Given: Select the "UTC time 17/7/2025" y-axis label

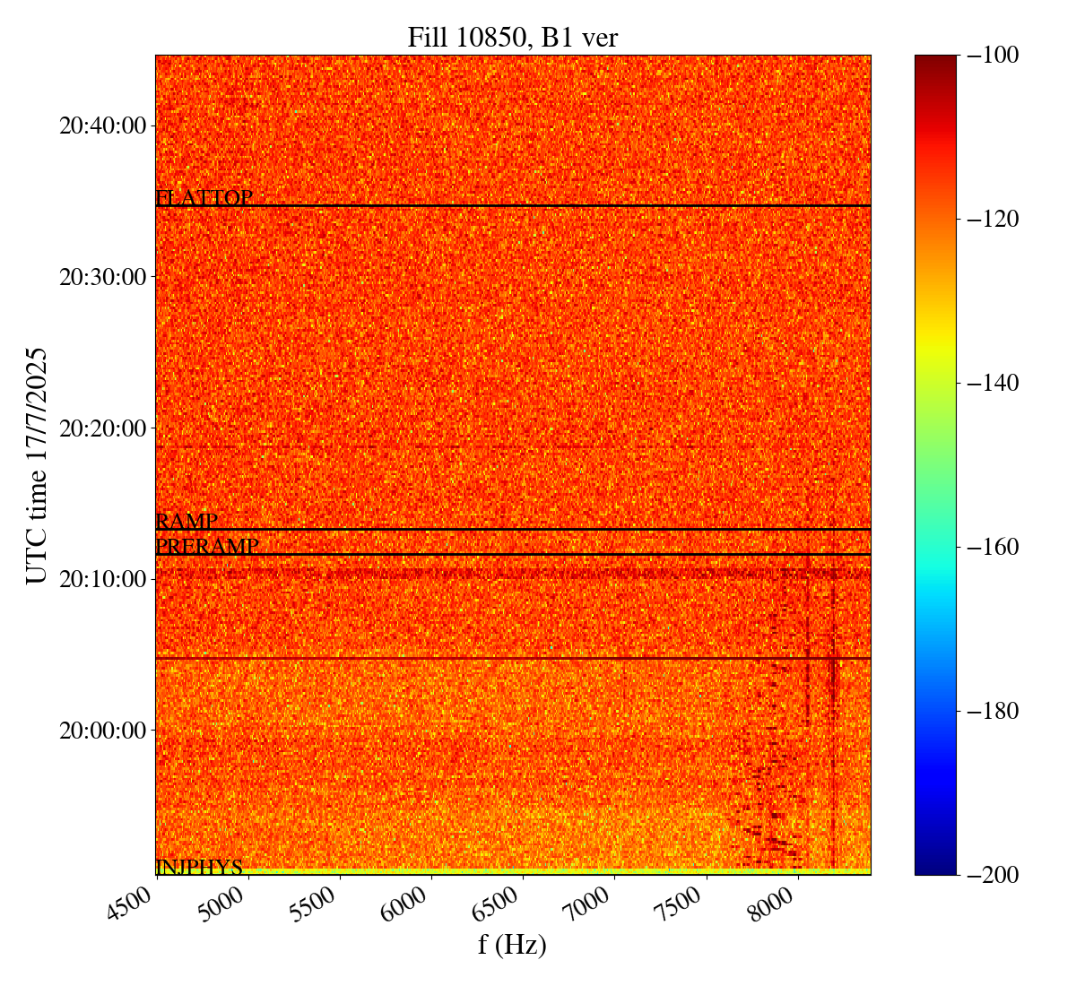Looking at the screenshot, I should tap(37, 465).
